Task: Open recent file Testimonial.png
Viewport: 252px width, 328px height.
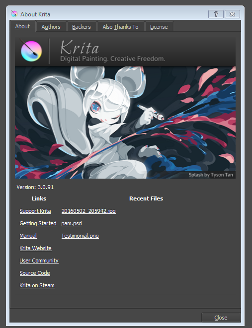Action: coord(80,236)
